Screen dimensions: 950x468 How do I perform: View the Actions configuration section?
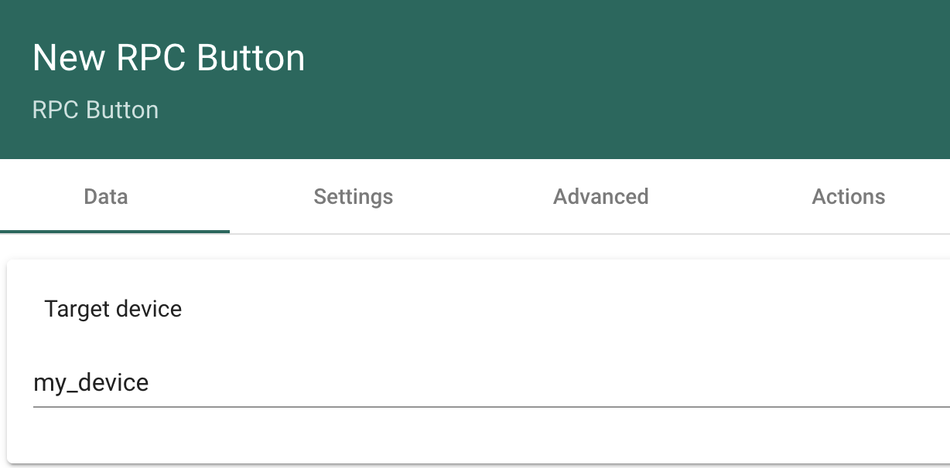[849, 197]
